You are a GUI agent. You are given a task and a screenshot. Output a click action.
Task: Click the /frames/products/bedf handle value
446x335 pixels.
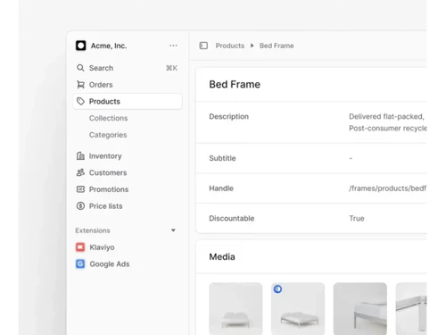coord(388,188)
